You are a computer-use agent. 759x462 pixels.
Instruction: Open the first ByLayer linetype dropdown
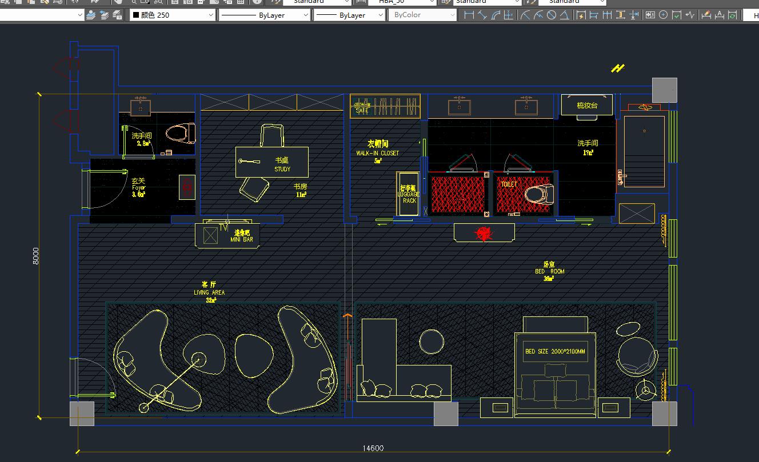coord(264,15)
